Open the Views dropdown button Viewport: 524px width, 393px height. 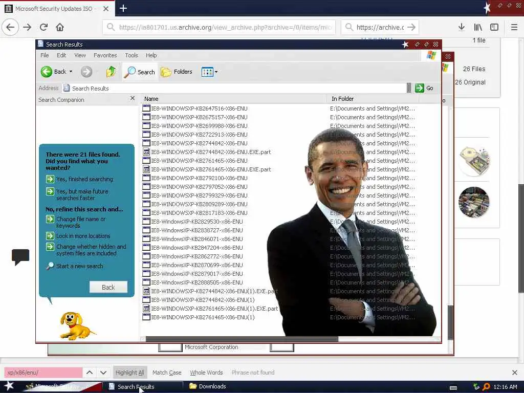(209, 72)
